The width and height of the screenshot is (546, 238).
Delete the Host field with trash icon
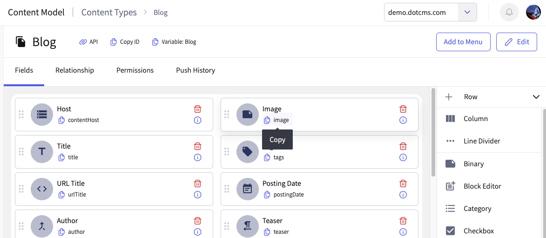coord(197,109)
